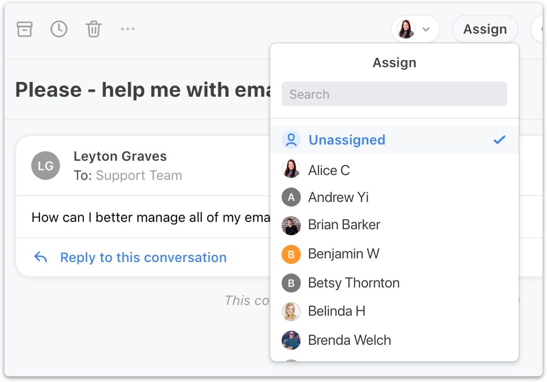The height and width of the screenshot is (382, 547).
Task: Select Unassigned to clear the assignment
Action: 347,139
